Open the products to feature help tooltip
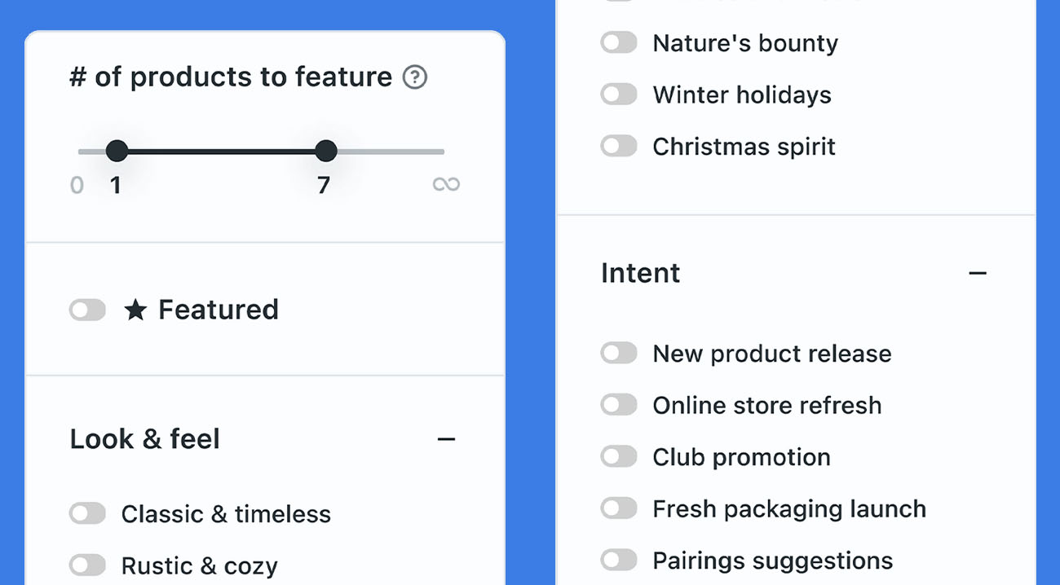 [x=415, y=76]
